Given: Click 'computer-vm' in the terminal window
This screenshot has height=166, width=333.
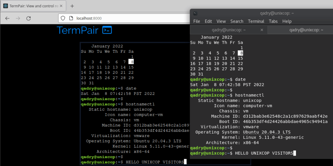Looking at the screenshot, I should click(258, 106).
